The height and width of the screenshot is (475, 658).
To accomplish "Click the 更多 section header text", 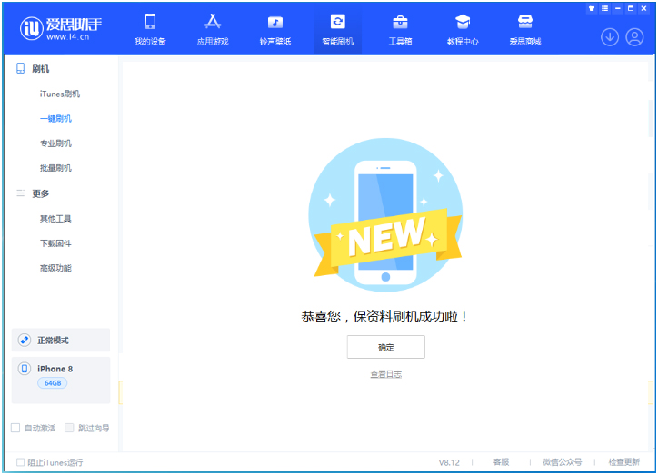I will (x=40, y=193).
